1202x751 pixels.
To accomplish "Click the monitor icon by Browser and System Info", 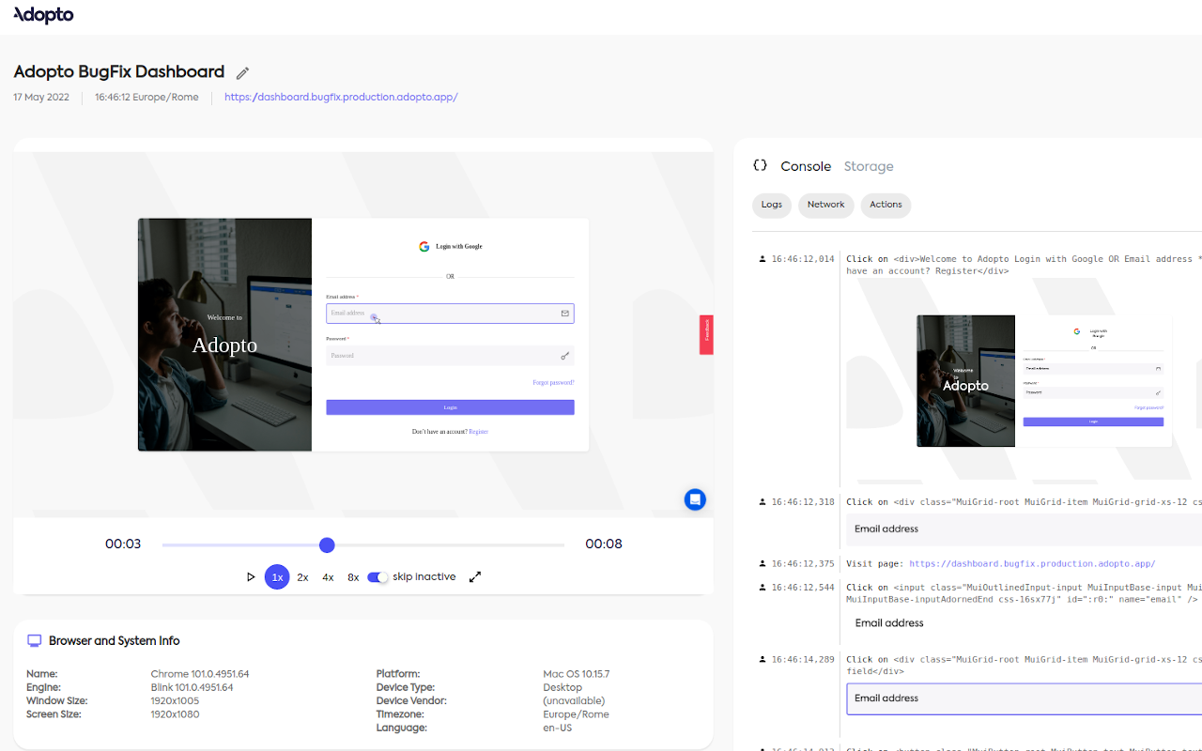I will pos(35,641).
